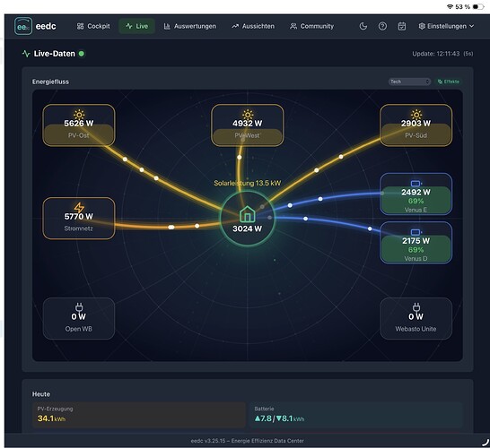Click the battery icon on Venus E
This screenshot has width=490, height=448.
(x=416, y=183)
